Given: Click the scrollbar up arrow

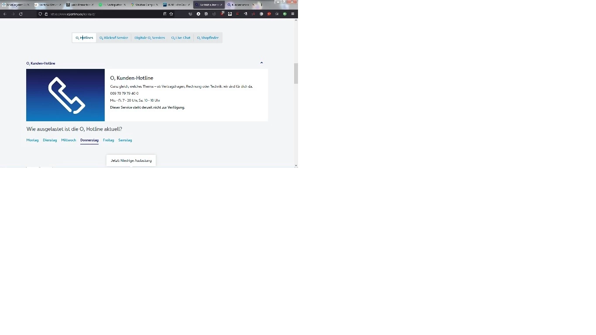Looking at the screenshot, I should [x=296, y=20].
